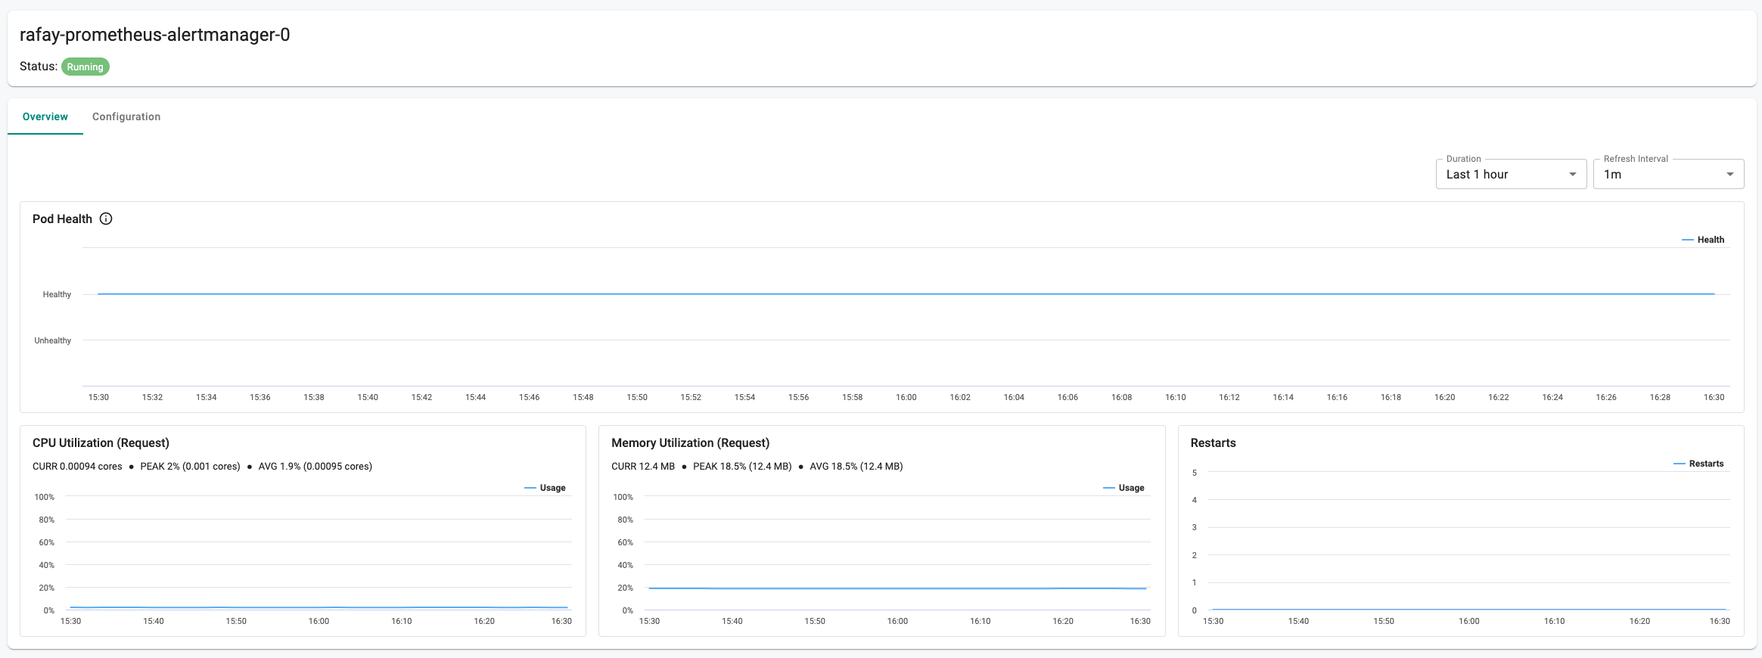Open the Refresh Interval dropdown showing 1m
The height and width of the screenshot is (658, 1762).
pos(1668,174)
